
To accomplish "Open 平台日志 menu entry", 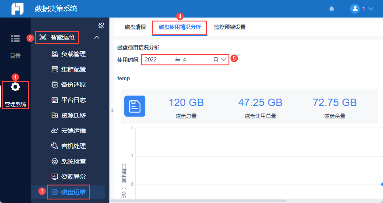I will (74, 100).
